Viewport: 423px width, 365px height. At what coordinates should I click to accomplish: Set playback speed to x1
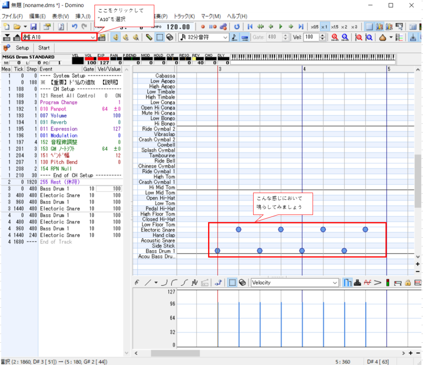click(x=324, y=27)
